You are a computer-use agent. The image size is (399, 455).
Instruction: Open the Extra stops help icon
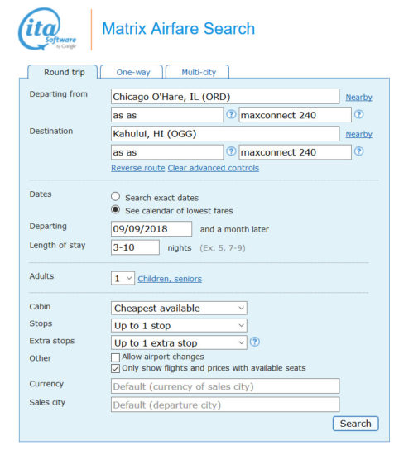[255, 342]
